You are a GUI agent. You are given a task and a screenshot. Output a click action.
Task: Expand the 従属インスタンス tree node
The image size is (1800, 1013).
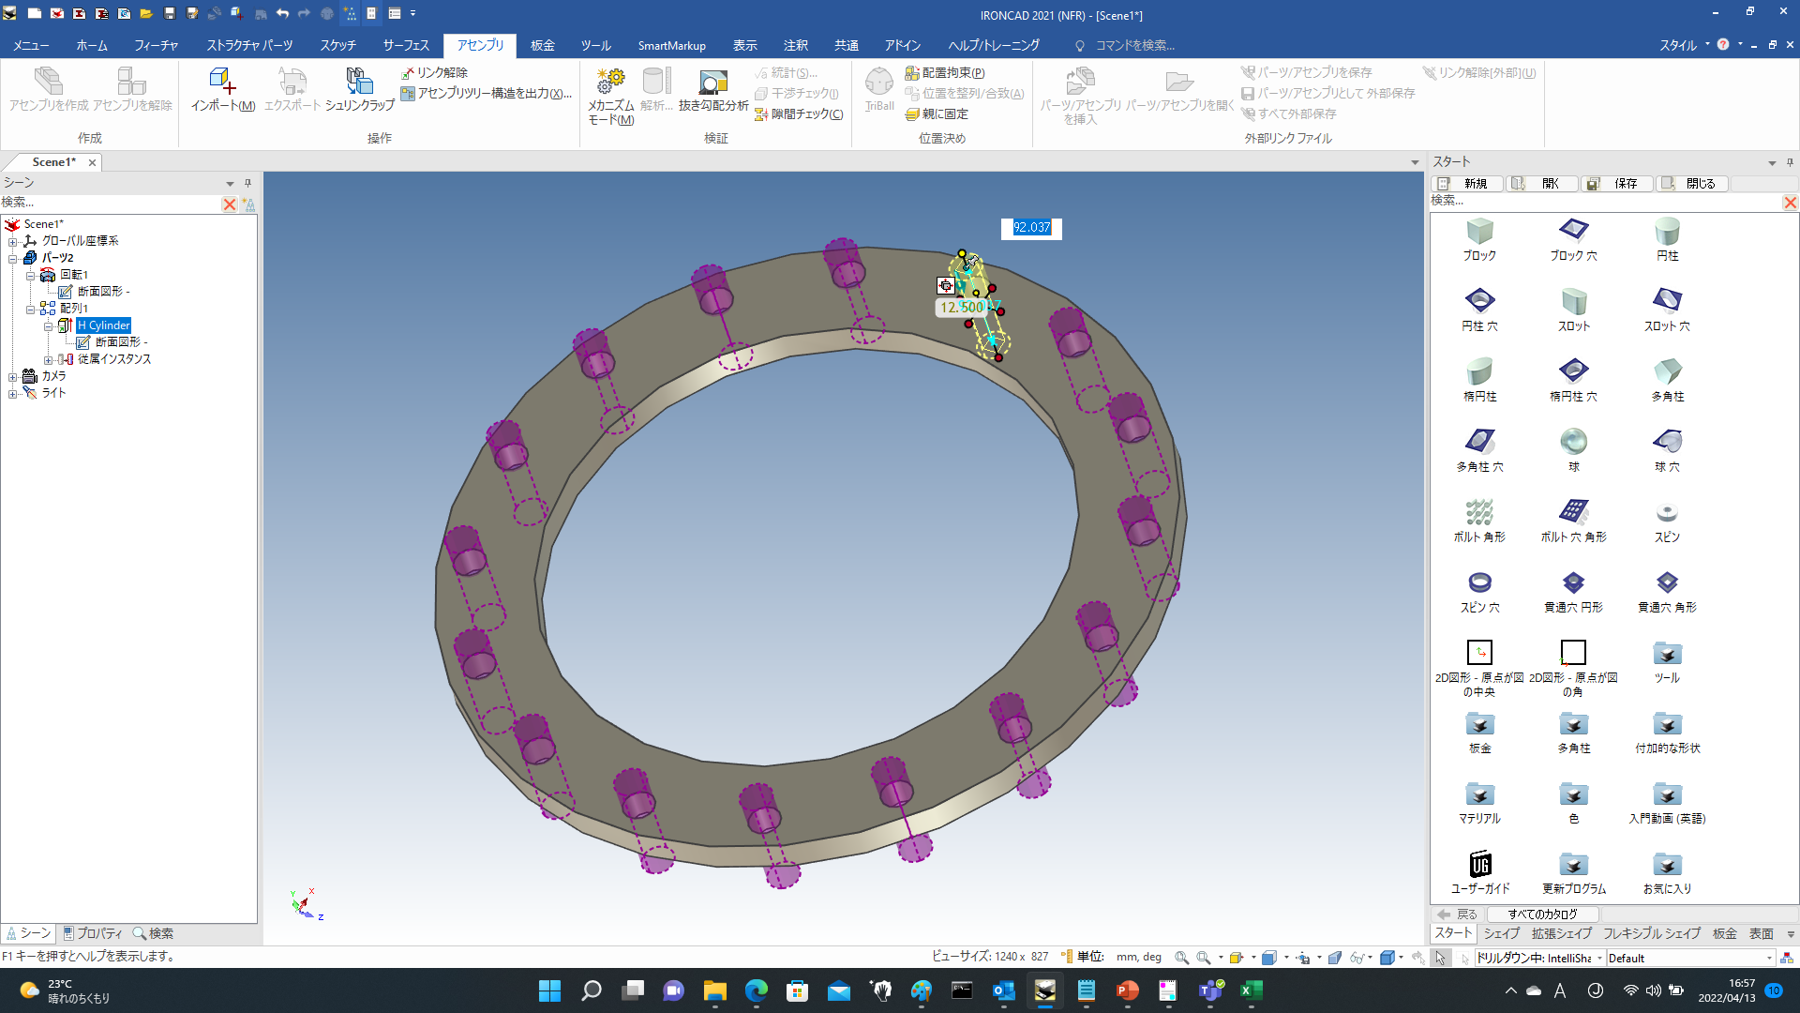click(x=49, y=359)
